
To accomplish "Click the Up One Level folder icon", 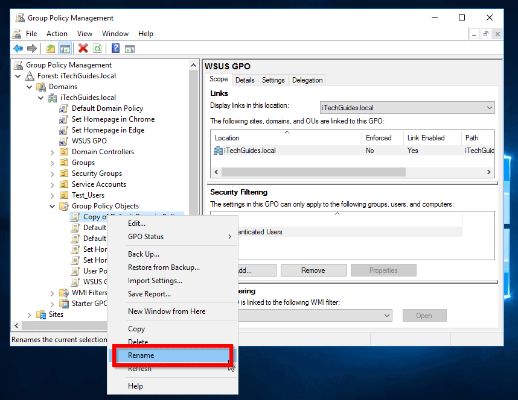I will [51, 49].
